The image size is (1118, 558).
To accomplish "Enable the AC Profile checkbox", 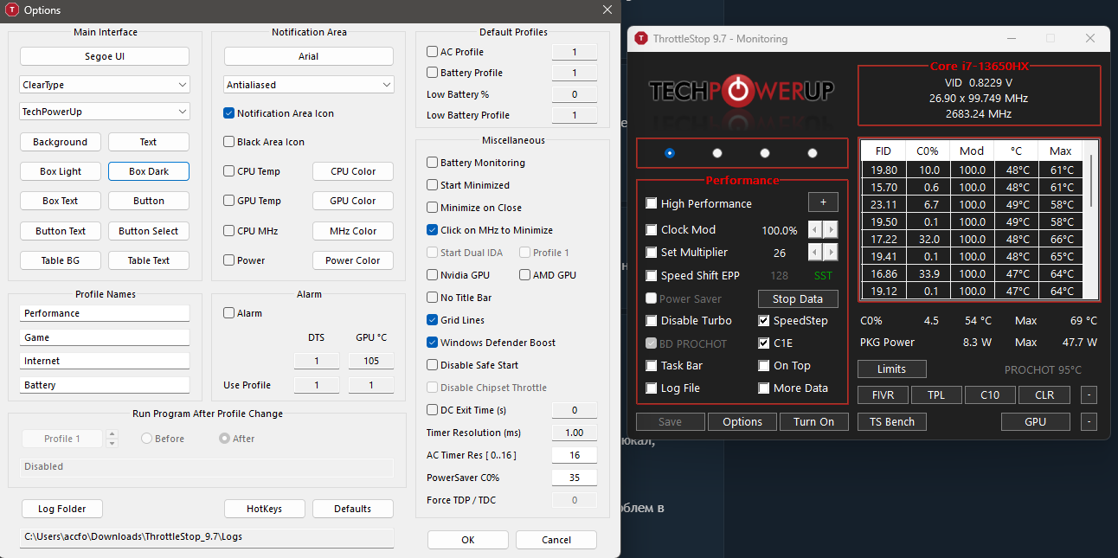I will [x=433, y=52].
